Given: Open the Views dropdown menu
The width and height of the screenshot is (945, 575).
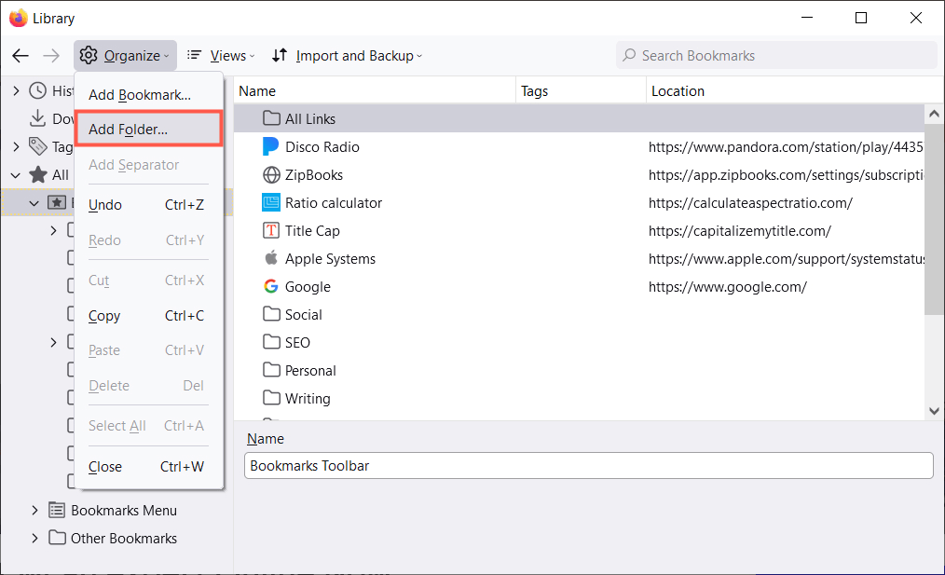Looking at the screenshot, I should coord(219,56).
